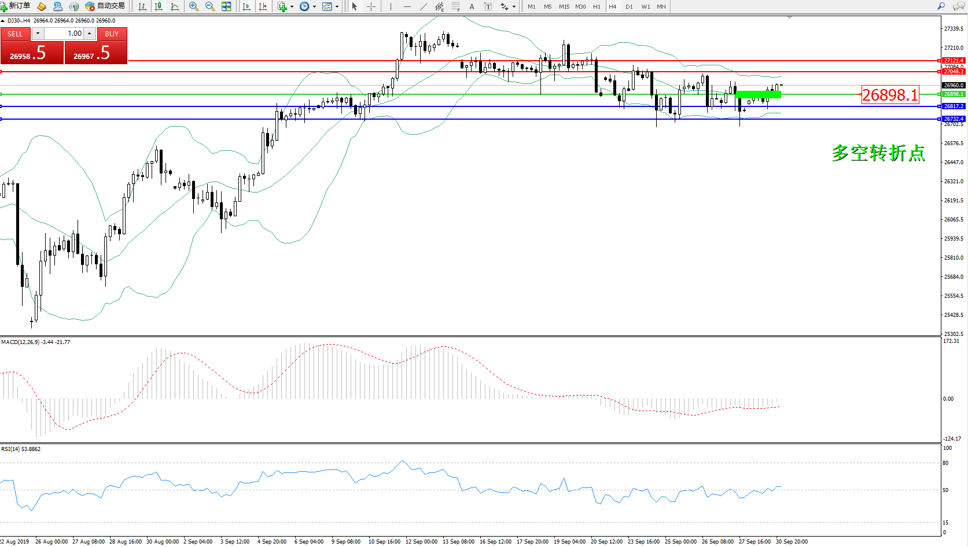Switch to the D1 timeframe
The image size is (968, 547).
pyautogui.click(x=629, y=7)
